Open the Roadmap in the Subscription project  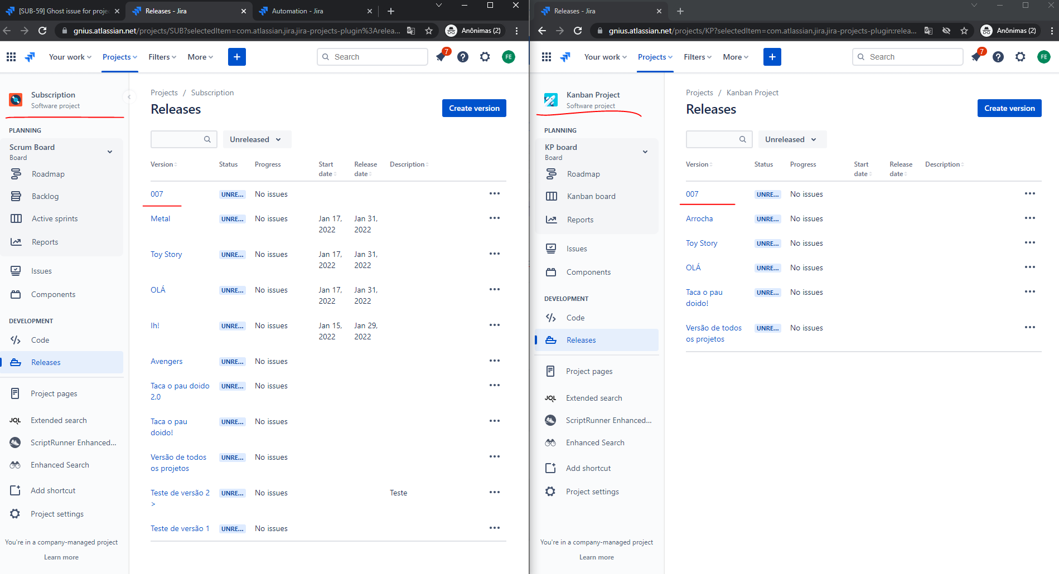[x=49, y=173]
